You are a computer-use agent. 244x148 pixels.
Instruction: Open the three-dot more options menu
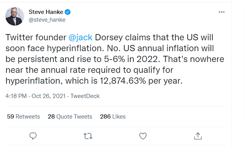221,12
